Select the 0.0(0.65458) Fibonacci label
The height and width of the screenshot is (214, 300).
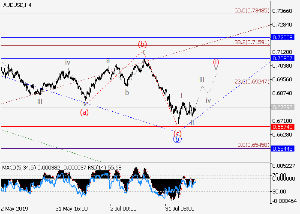click(254, 145)
